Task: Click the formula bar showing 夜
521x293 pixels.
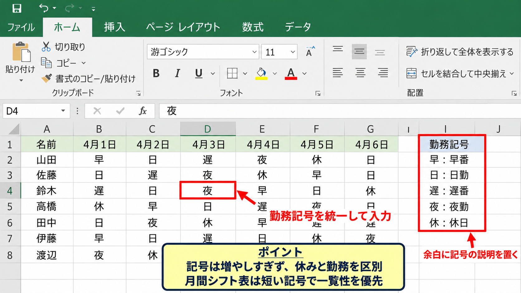Action: pos(340,111)
